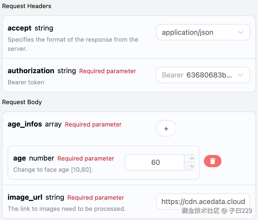This screenshot has height=220, width=258.
Task: Select the accept parameter name
Action: (20, 28)
